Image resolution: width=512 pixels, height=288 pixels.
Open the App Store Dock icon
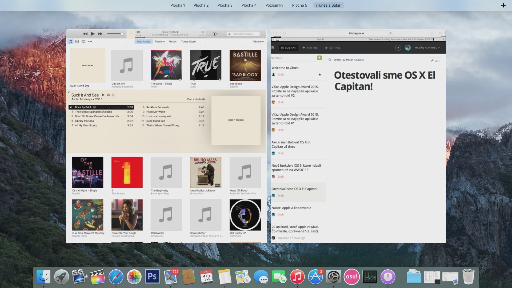tap(315, 277)
